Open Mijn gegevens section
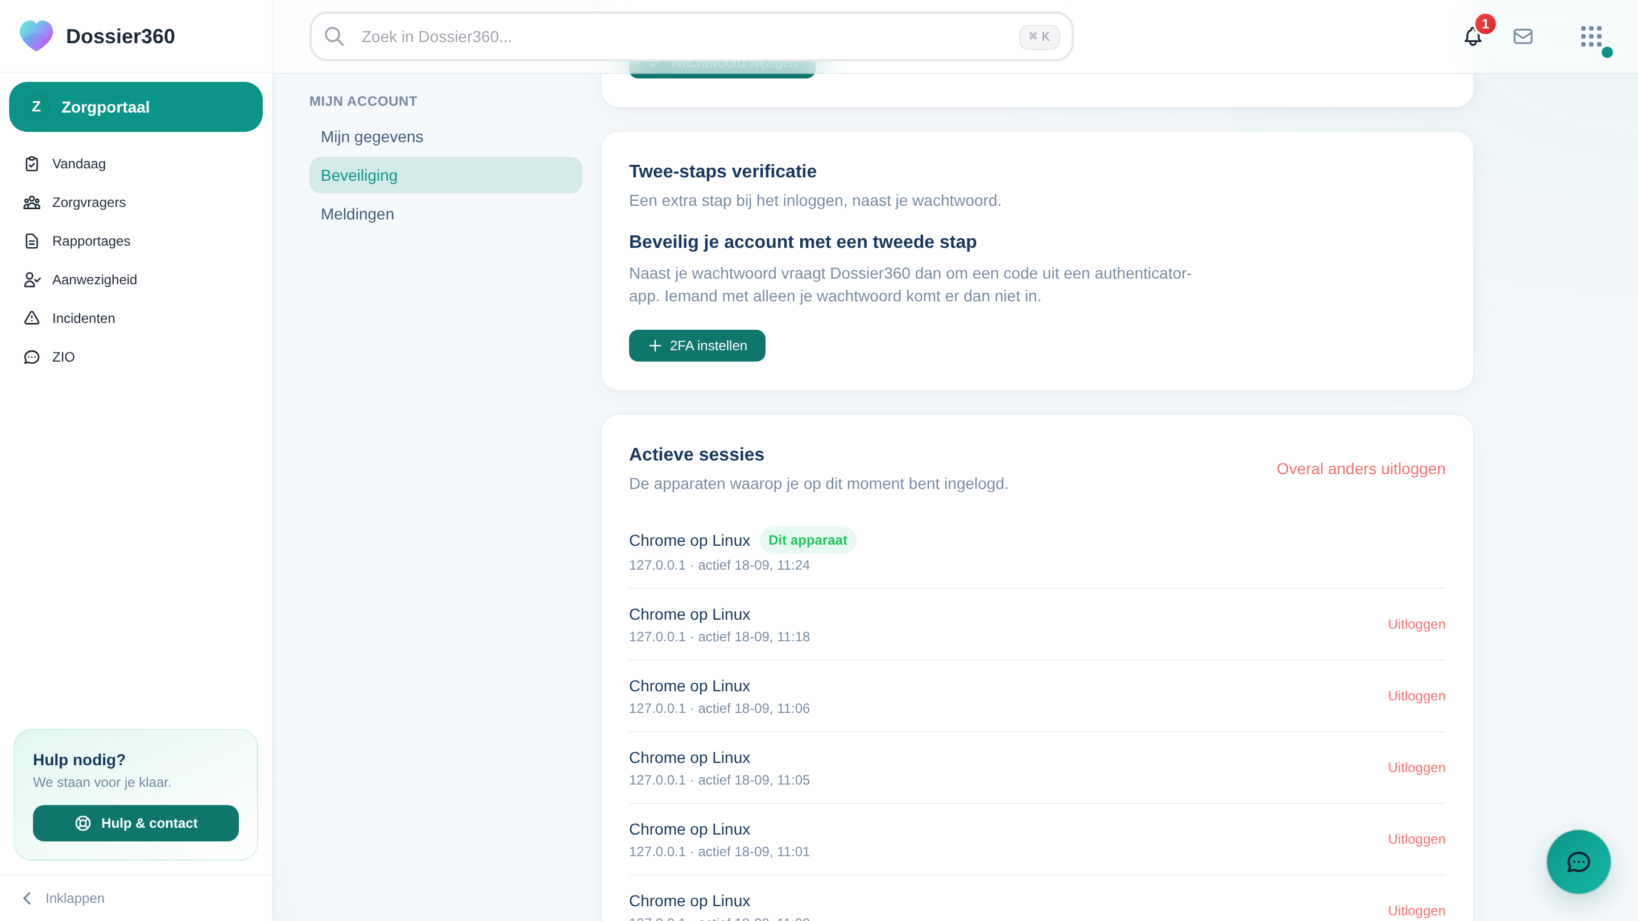Viewport: 1638px width, 921px height. tap(445, 136)
